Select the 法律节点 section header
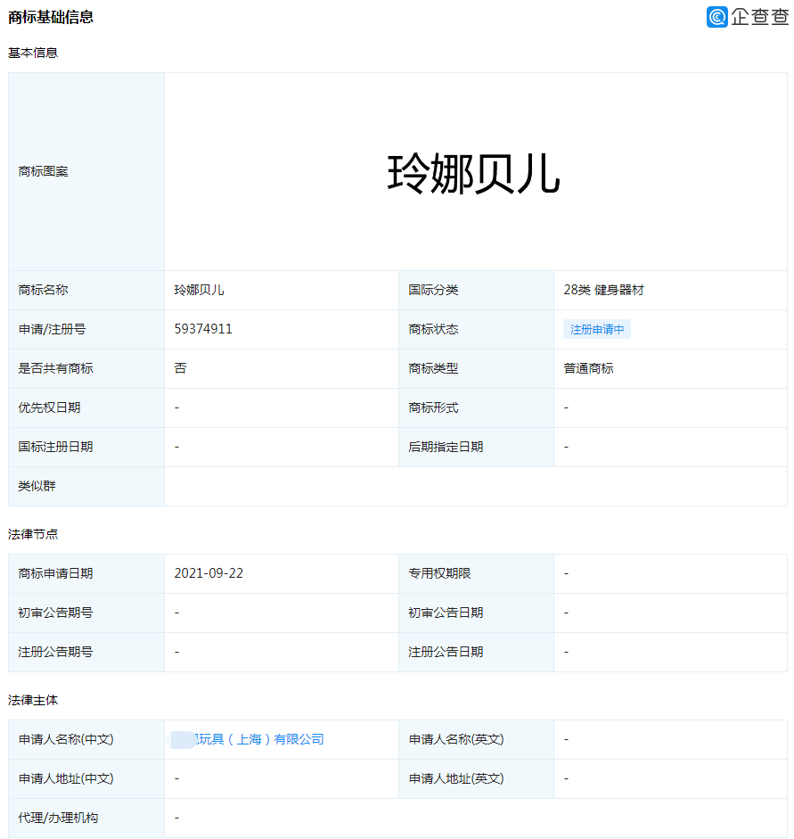 (27, 534)
